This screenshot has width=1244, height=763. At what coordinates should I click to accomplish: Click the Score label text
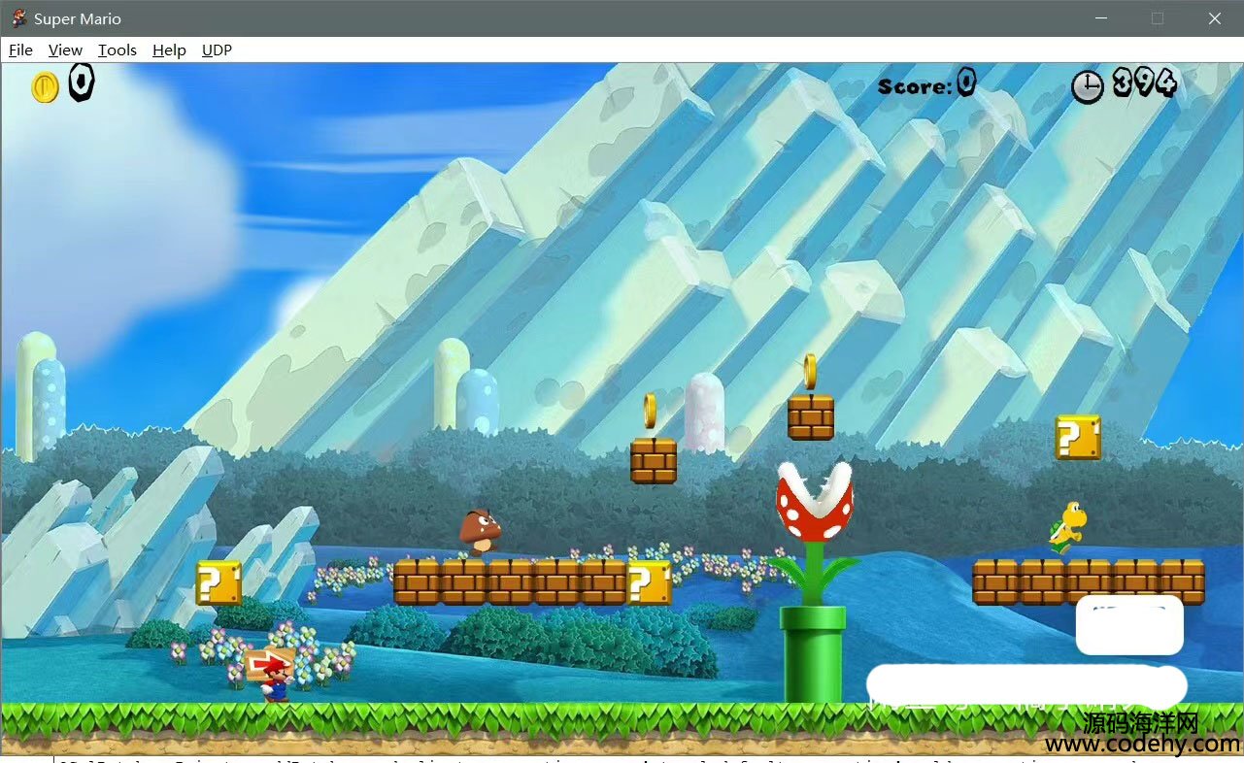tap(915, 86)
